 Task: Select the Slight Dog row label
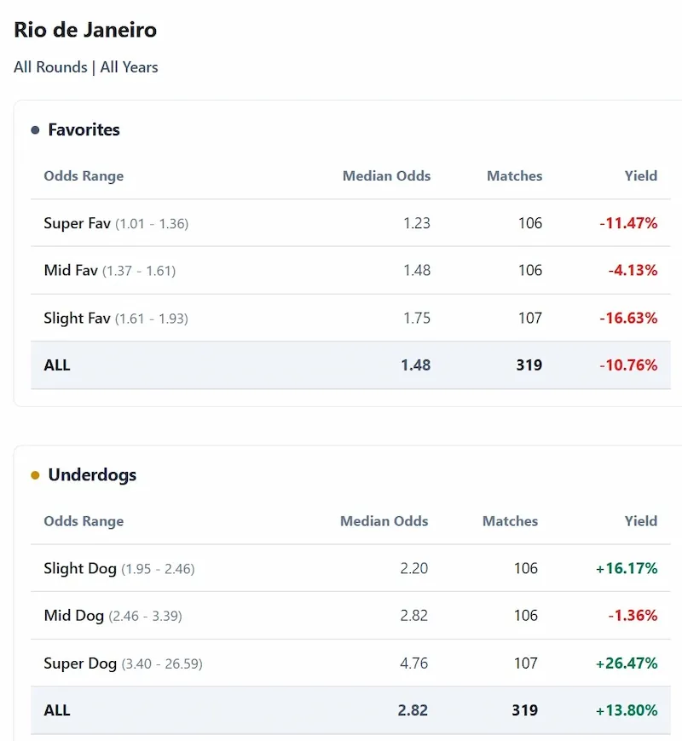(80, 568)
